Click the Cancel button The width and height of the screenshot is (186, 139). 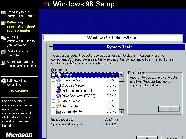click(x=172, y=138)
